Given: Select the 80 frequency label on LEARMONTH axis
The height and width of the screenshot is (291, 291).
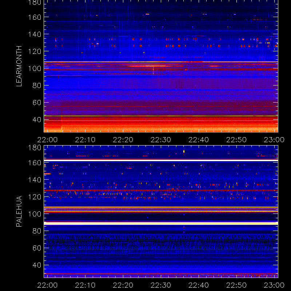Looking at the screenshot, I should pyautogui.click(x=37, y=85).
